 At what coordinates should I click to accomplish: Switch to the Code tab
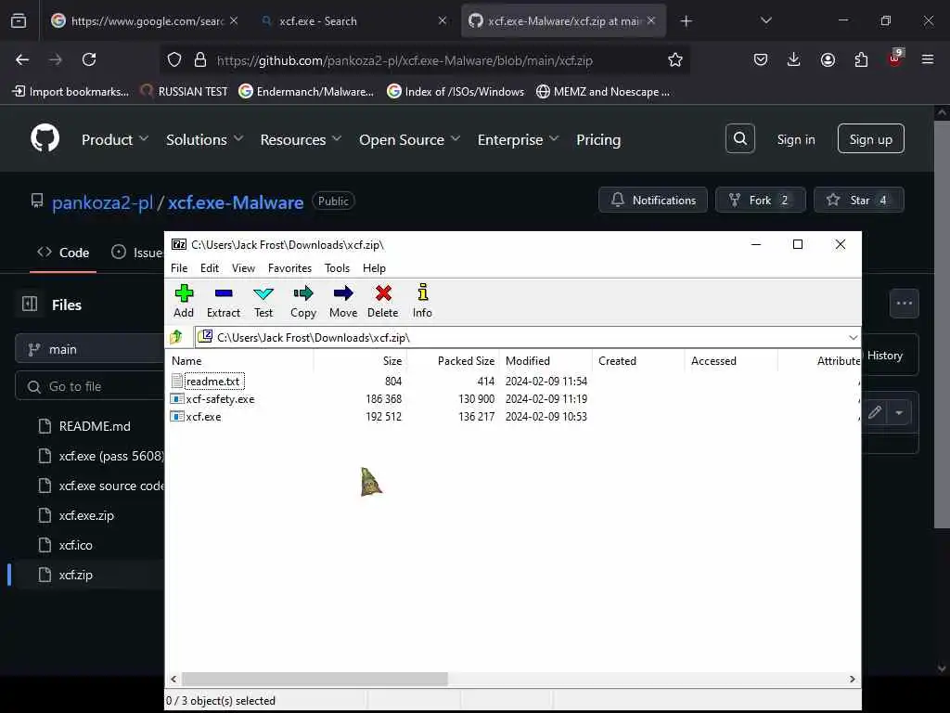pyautogui.click(x=63, y=253)
